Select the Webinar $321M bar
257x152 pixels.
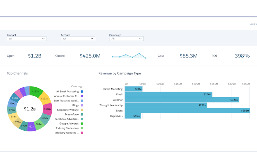pos(182,100)
